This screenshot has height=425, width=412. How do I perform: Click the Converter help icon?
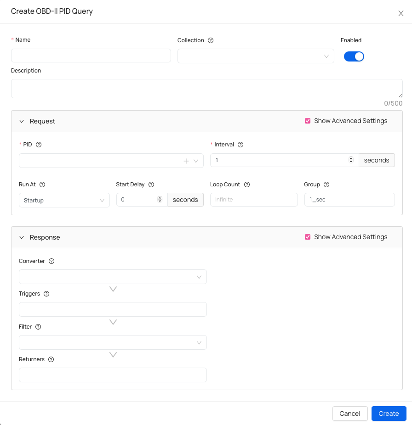(x=51, y=261)
